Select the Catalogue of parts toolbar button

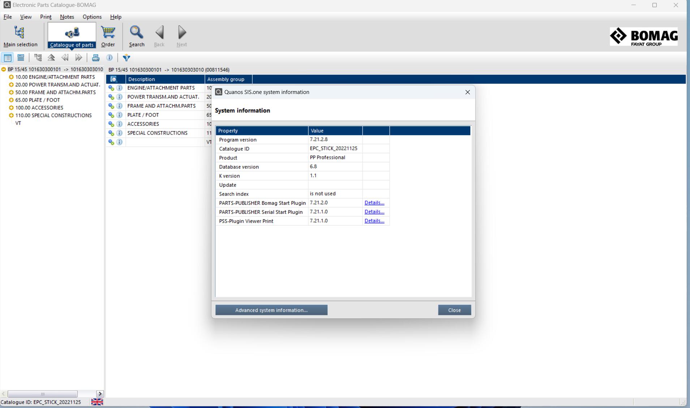[72, 36]
